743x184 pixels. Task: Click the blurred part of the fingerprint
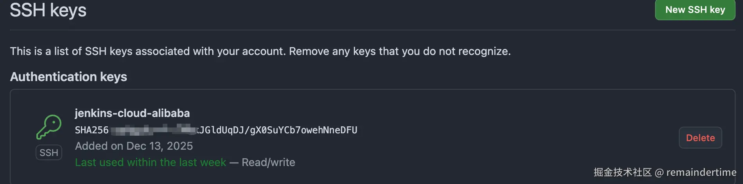[x=153, y=129]
